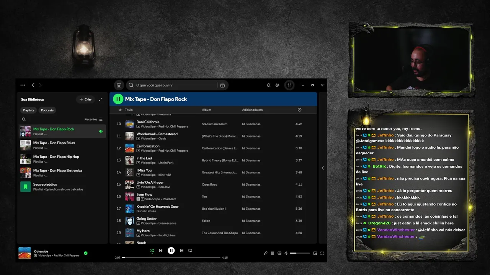The width and height of the screenshot is (490, 275).
Task: Select the Californication track title
Action: 148,146
